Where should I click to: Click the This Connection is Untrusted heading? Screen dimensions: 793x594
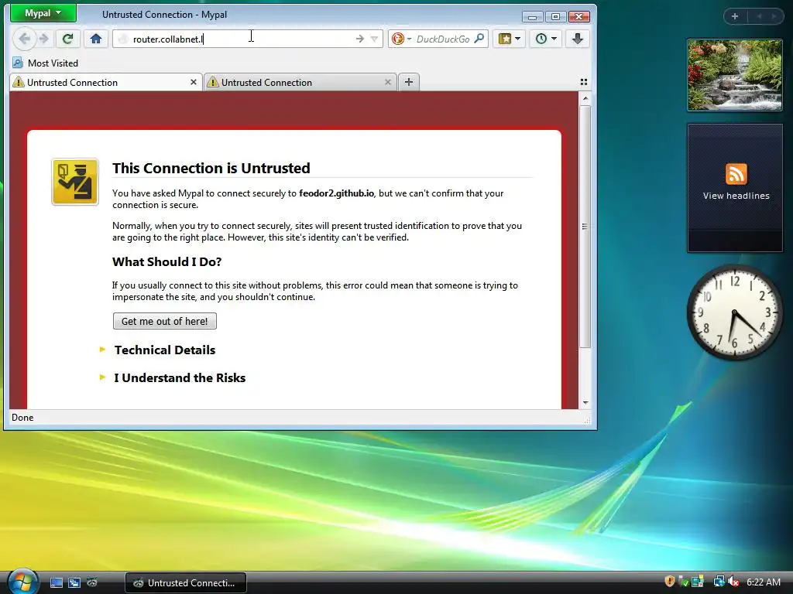(211, 168)
